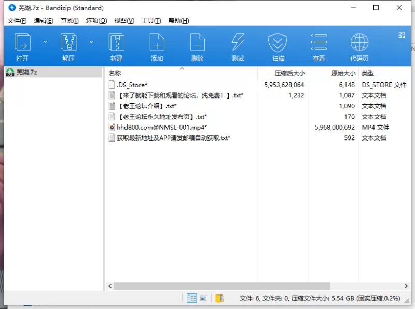Open the 工具(T) menu
415x309 pixels.
[151, 21]
